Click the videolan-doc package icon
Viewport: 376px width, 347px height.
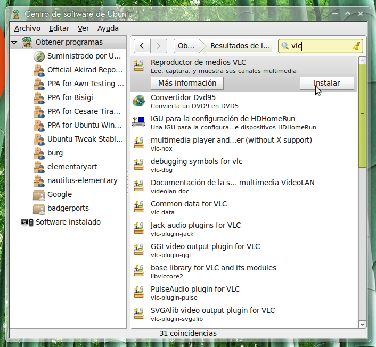138,186
